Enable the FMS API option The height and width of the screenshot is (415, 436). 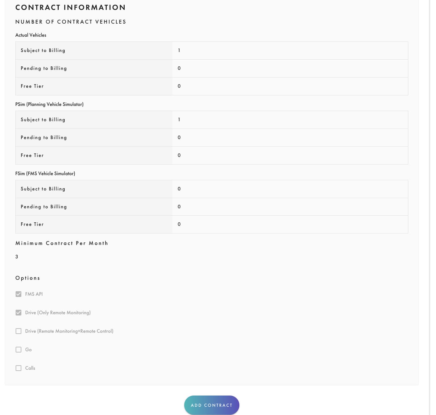[18, 294]
